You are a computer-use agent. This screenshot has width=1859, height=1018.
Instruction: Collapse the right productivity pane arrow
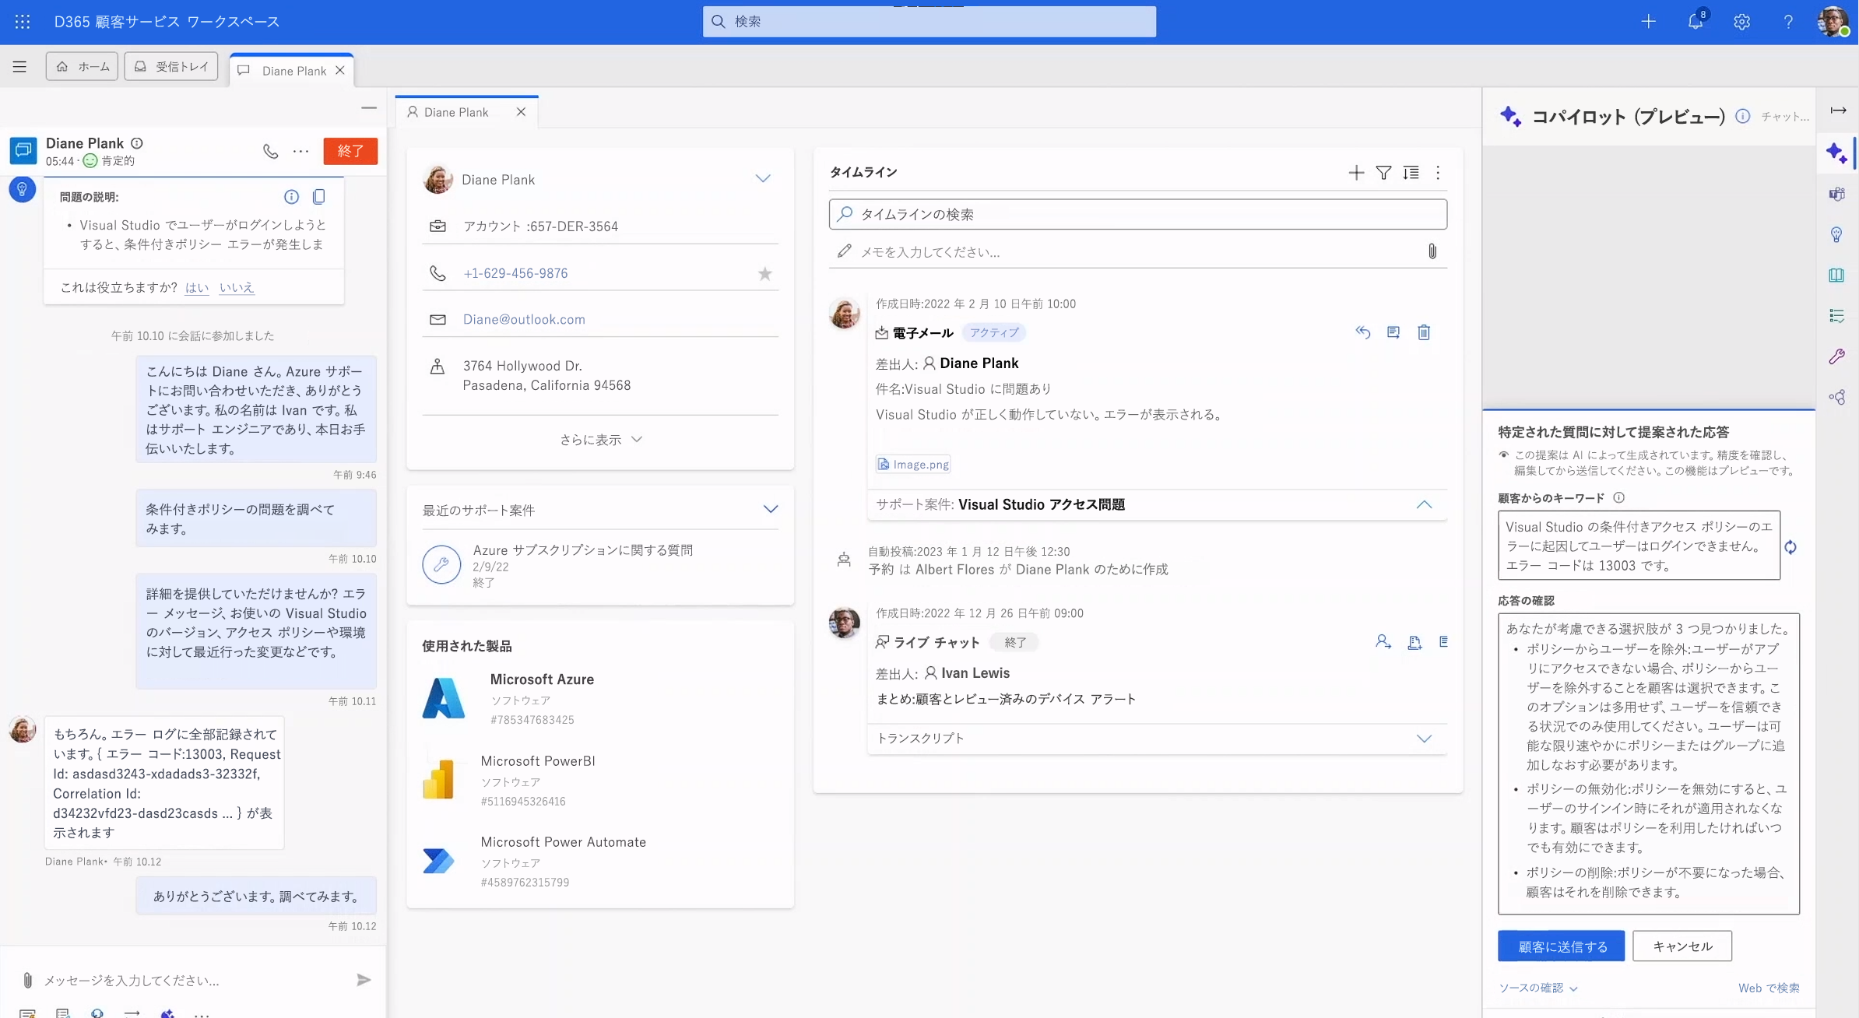point(1838,111)
